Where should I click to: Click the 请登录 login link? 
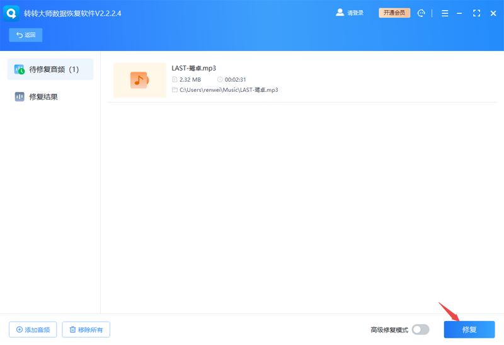coord(355,13)
